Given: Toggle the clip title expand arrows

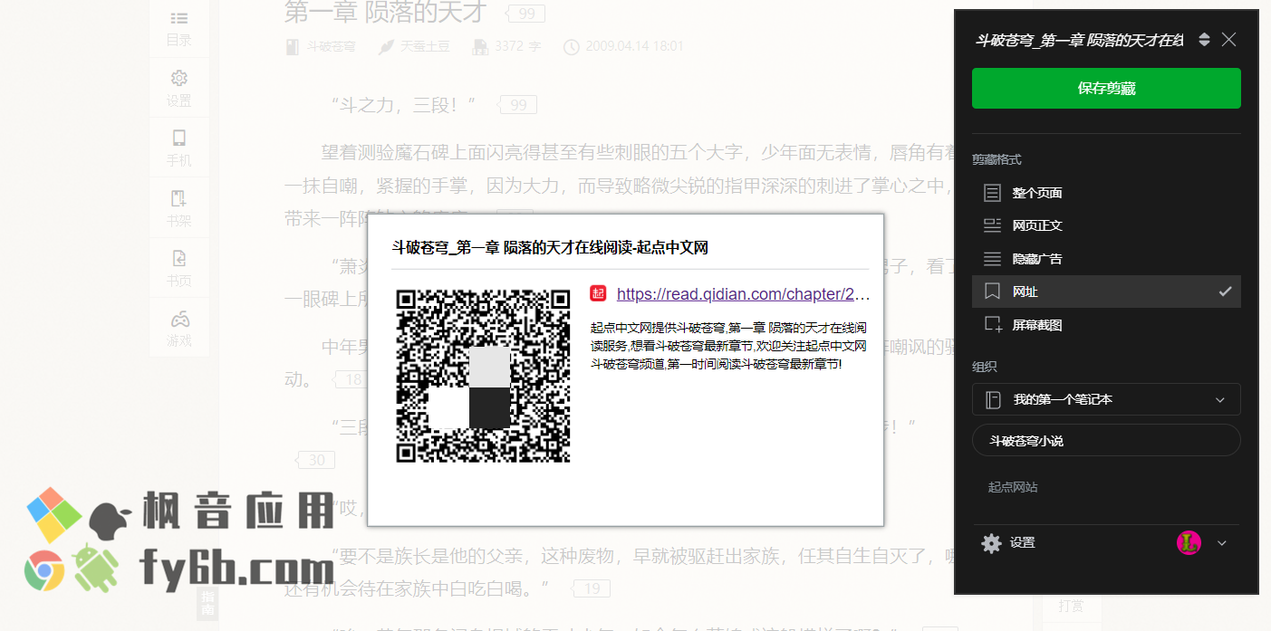Looking at the screenshot, I should coord(1204,39).
